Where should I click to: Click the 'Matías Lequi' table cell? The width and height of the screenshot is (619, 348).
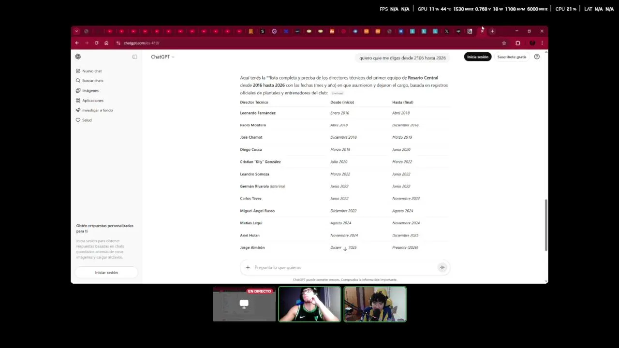[x=251, y=223]
